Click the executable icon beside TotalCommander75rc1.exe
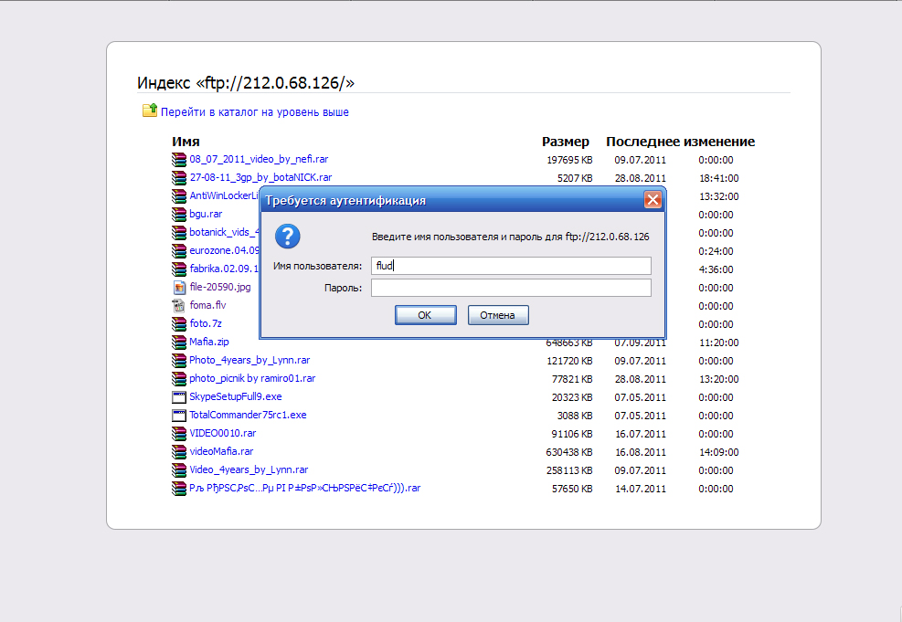 [x=179, y=415]
